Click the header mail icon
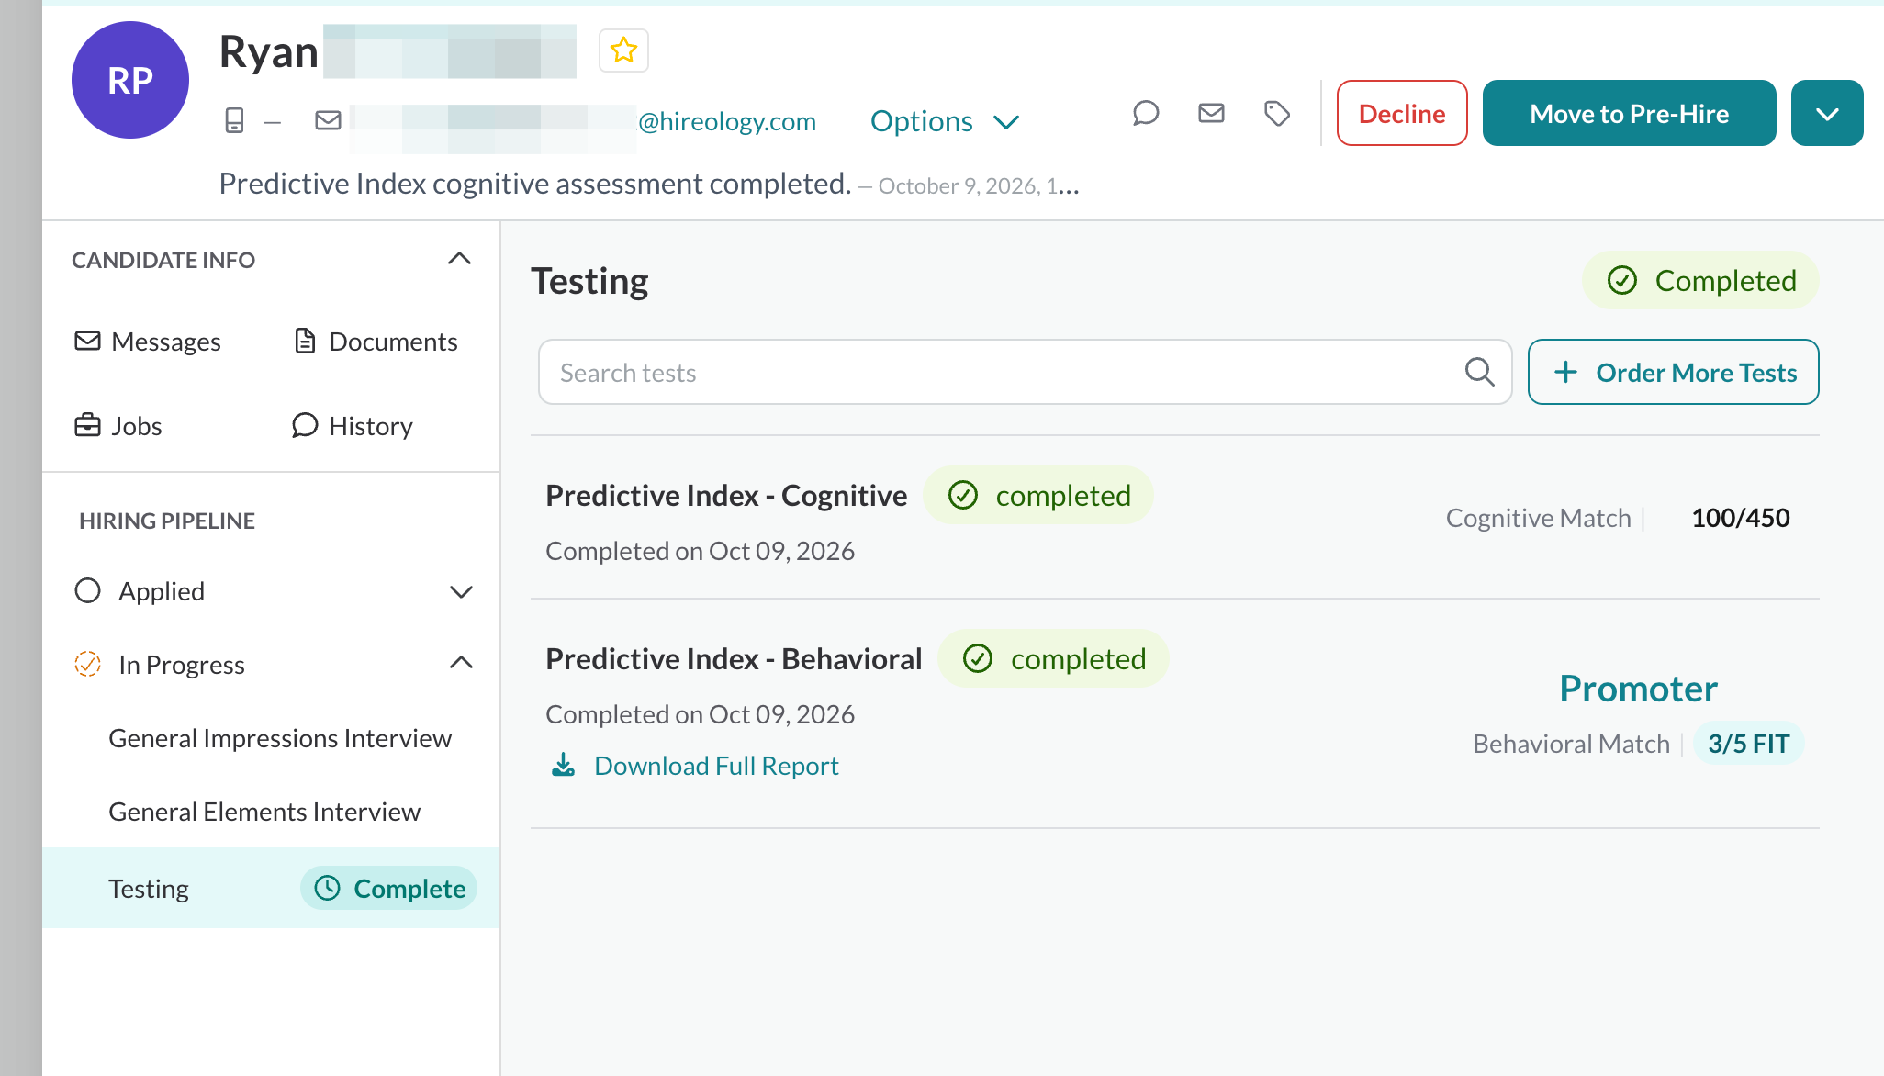1884x1076 pixels. click(x=1211, y=113)
